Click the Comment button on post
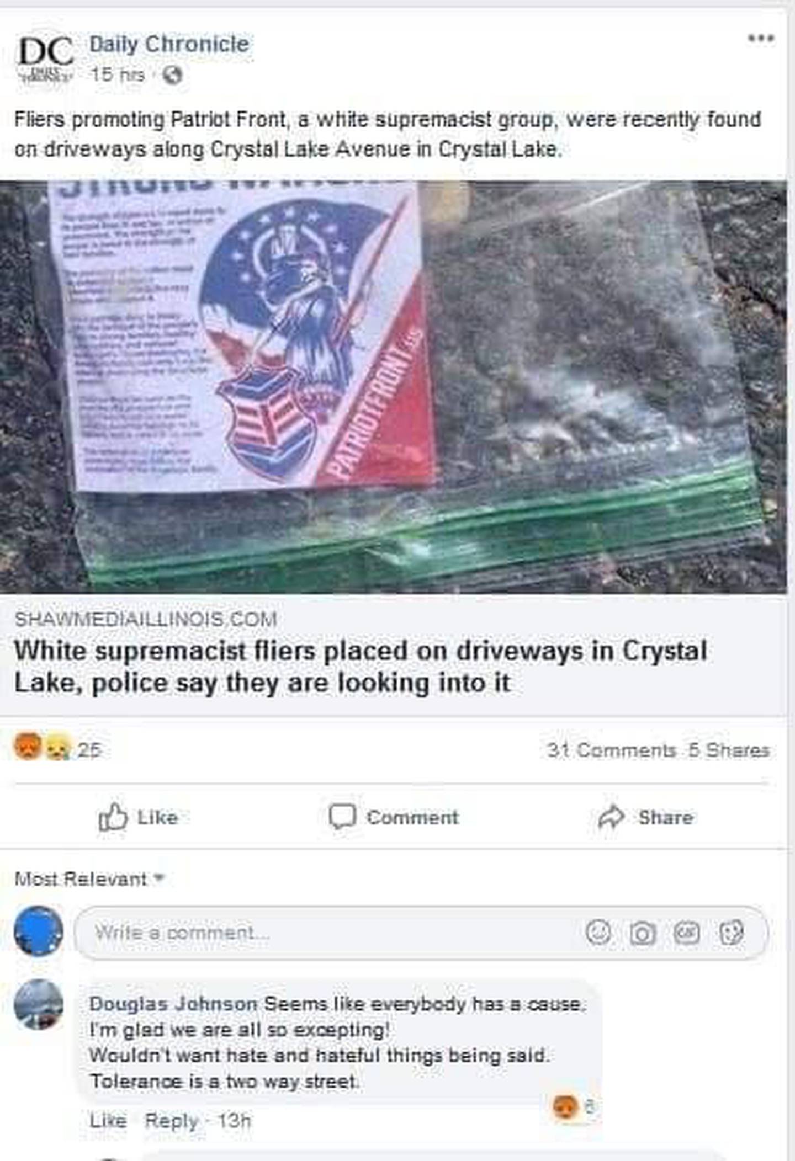The width and height of the screenshot is (795, 1161). pos(394,817)
